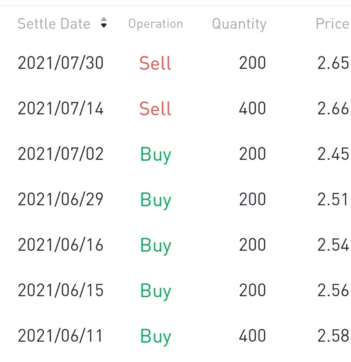Click the Buy label on 2021/06/29
The image size is (351, 362).
click(155, 200)
